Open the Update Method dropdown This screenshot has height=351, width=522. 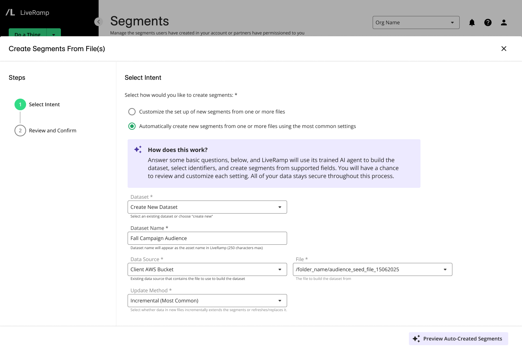(207, 301)
